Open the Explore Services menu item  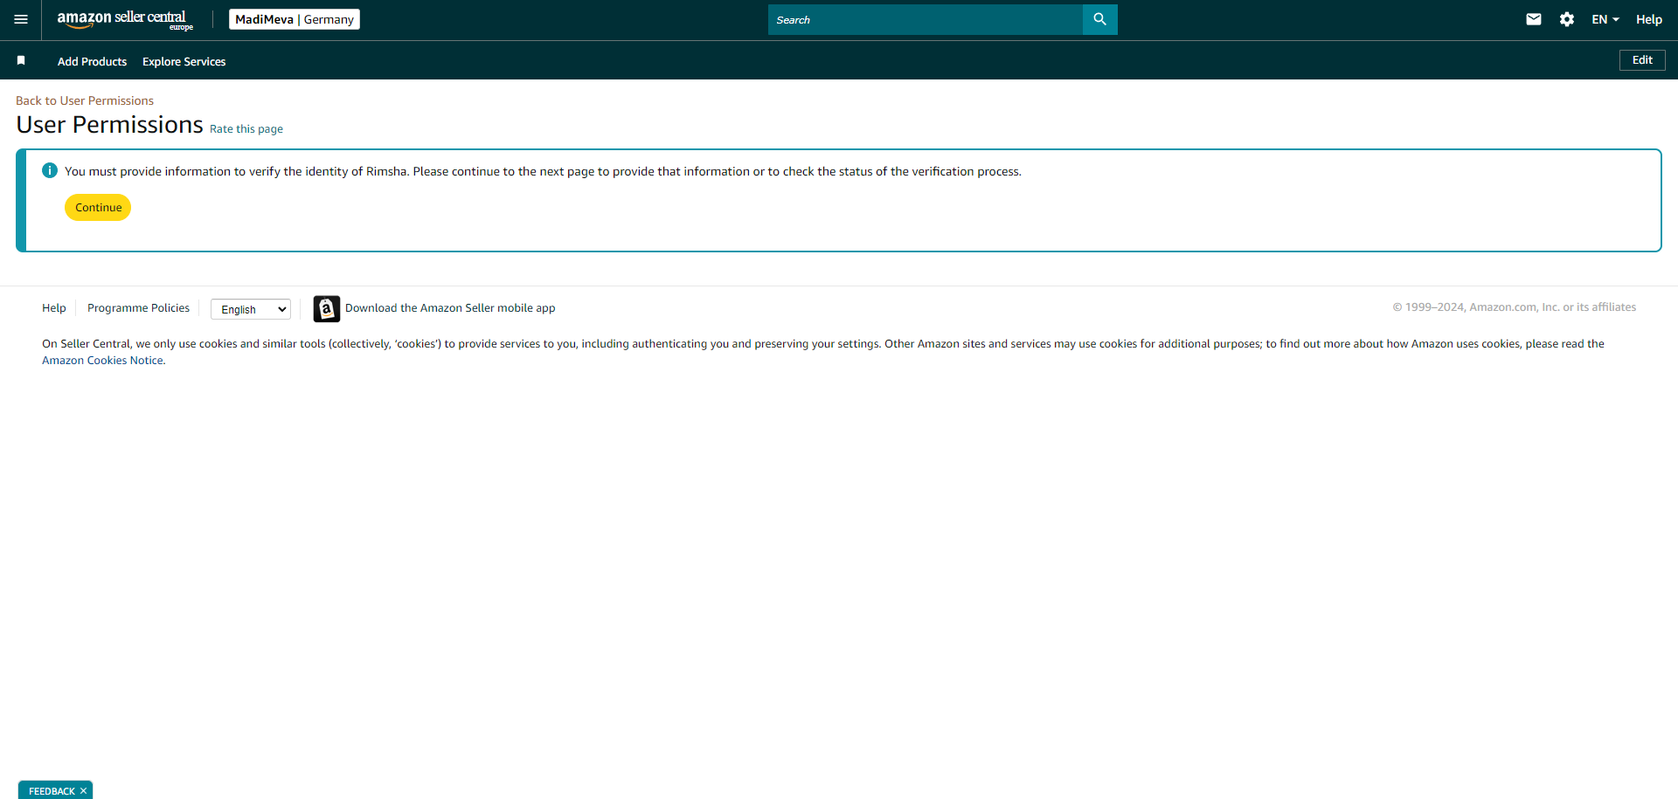(x=184, y=61)
